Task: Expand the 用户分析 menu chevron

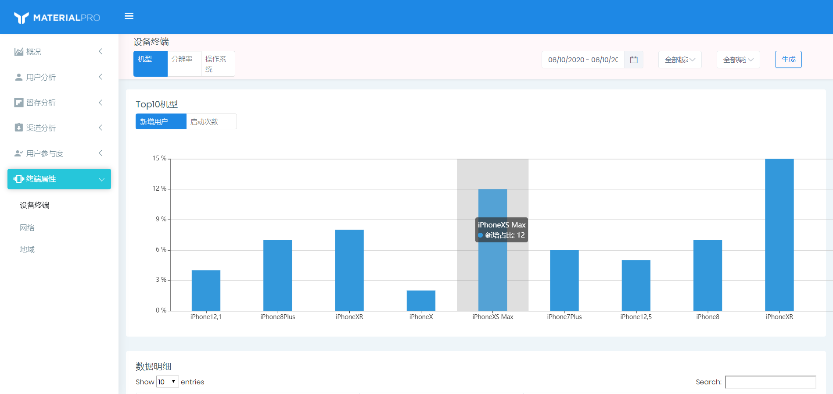Action: (x=101, y=77)
